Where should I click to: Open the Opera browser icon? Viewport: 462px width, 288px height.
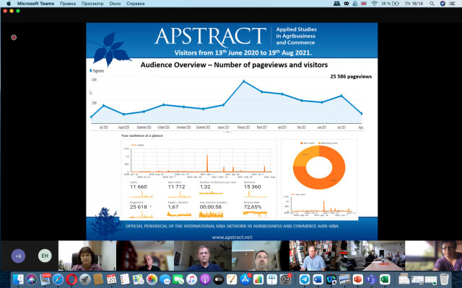click(71, 279)
